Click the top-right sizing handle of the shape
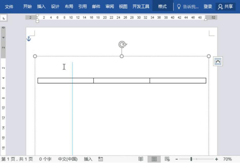Image resolution: width=240 pixels, height=163 pixels. tap(209, 56)
